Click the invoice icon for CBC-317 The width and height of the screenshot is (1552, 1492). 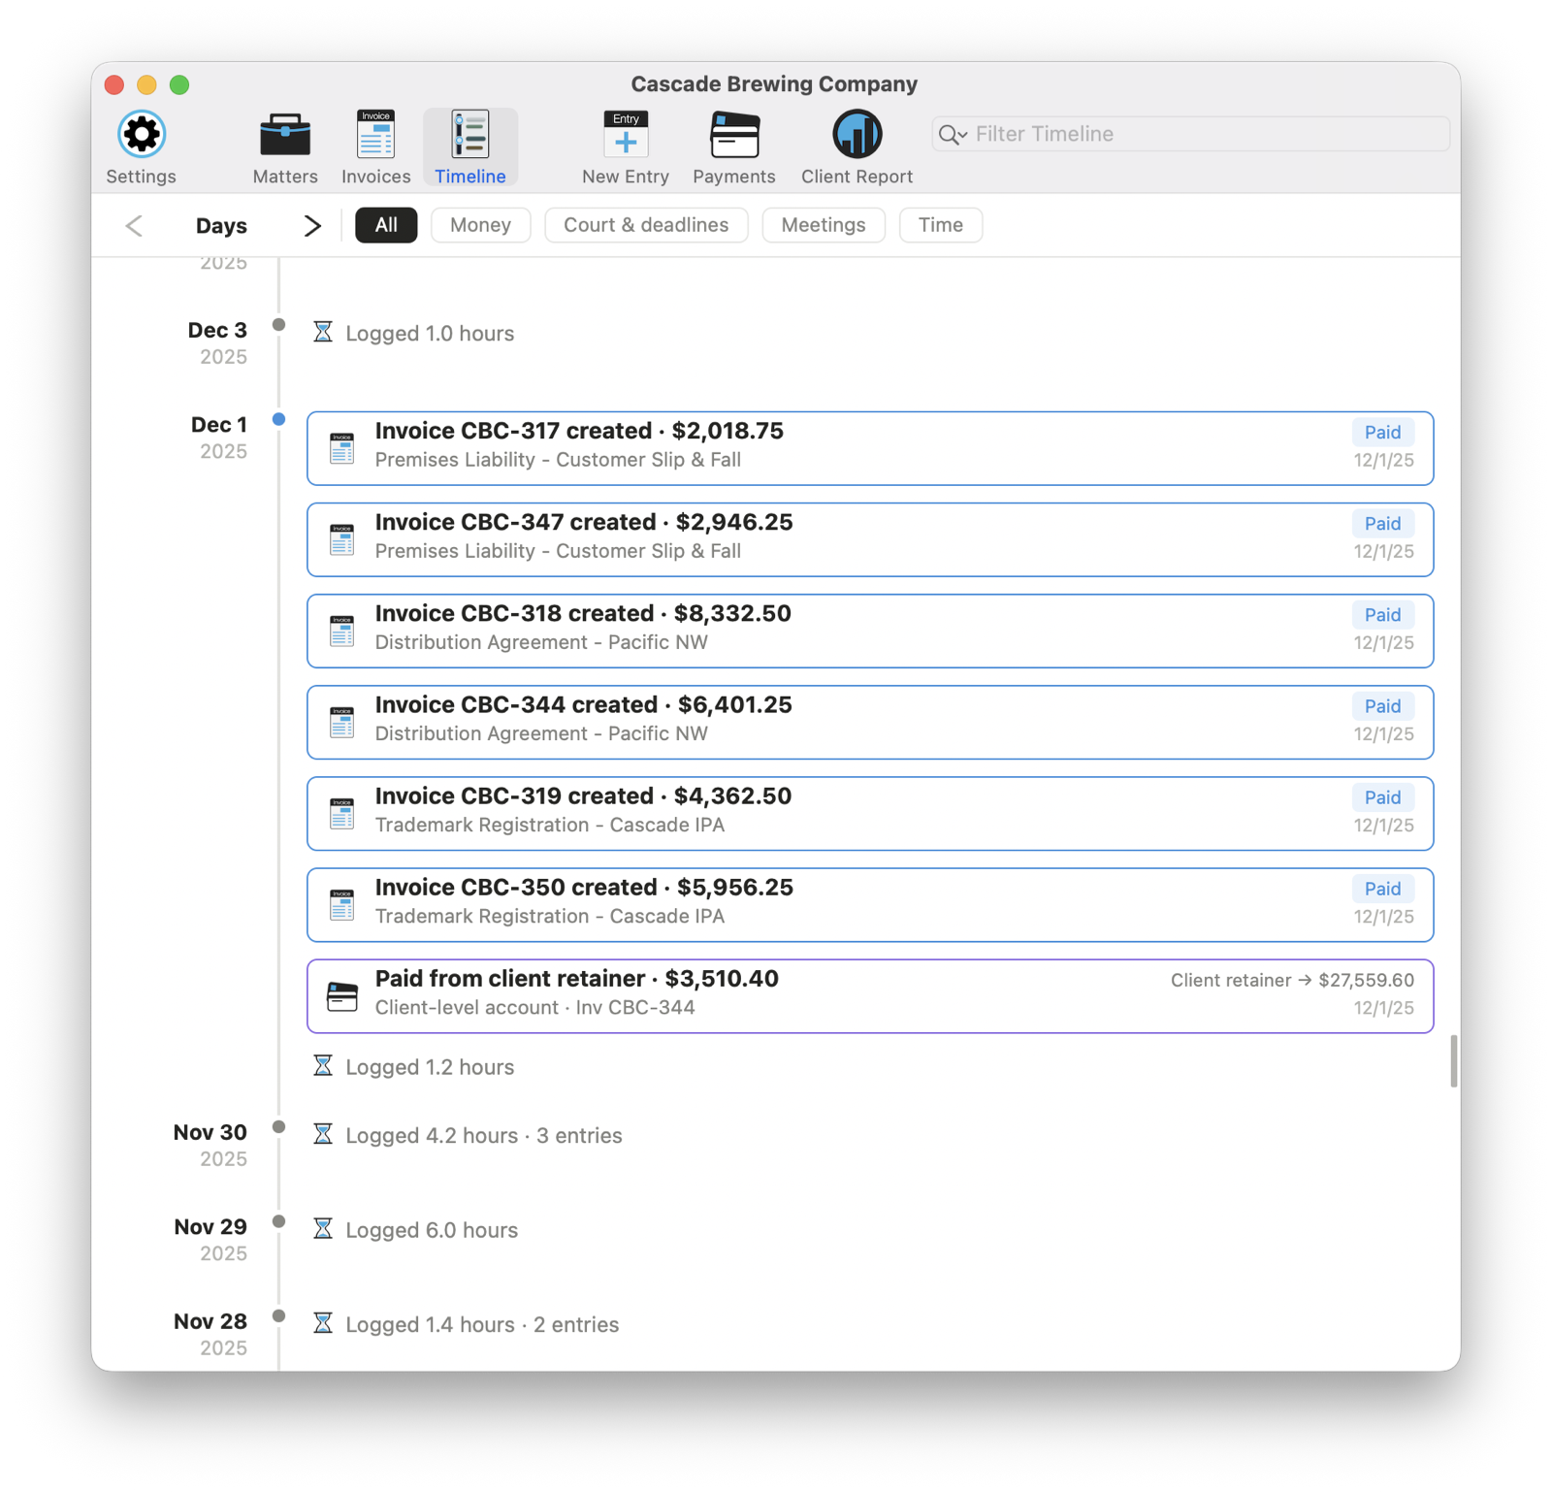tap(342, 448)
